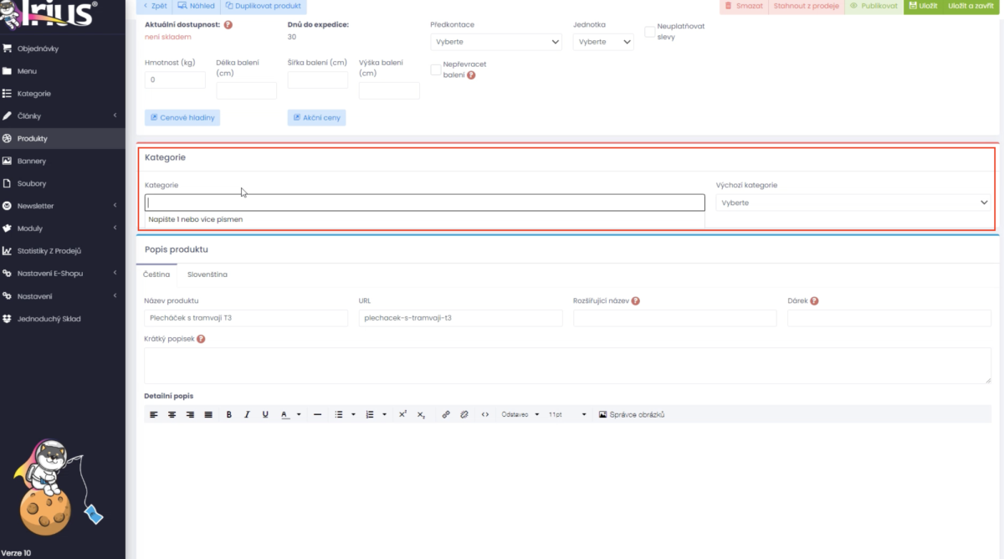Screen dimensions: 1004x559
Task: Switch to the Čeština tab
Action: pos(156,274)
